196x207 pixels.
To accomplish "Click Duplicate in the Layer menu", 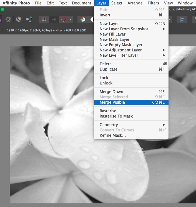I will 109,69.
